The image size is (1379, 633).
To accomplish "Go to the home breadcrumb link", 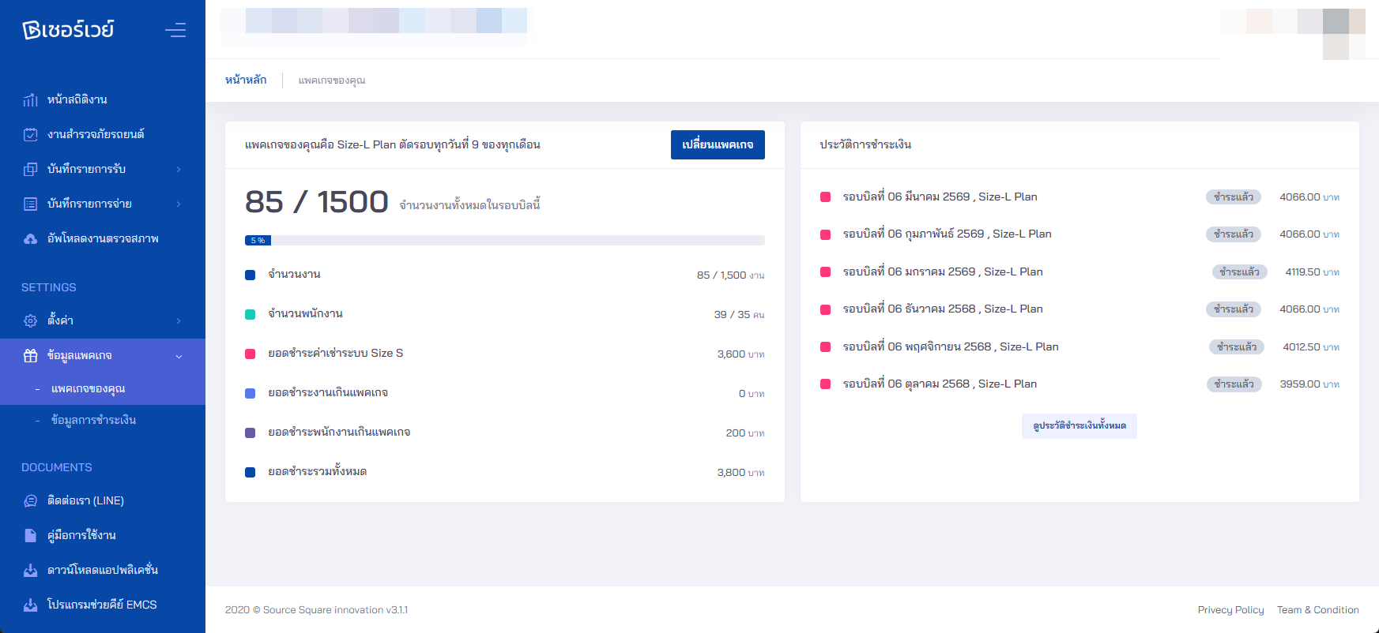I will point(246,80).
